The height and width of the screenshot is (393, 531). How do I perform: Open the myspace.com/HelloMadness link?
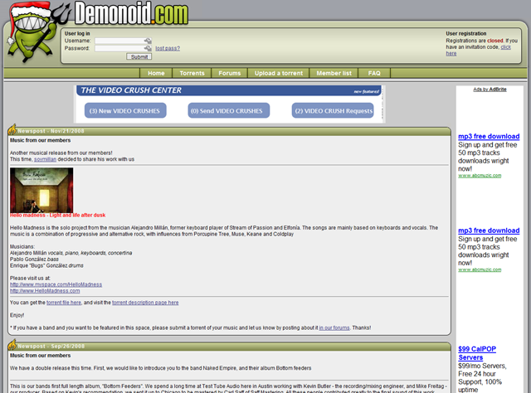[56, 284]
